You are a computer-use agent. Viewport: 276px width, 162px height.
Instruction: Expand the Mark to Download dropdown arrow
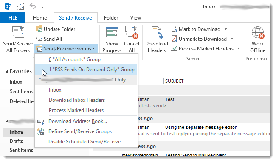tap(225, 29)
